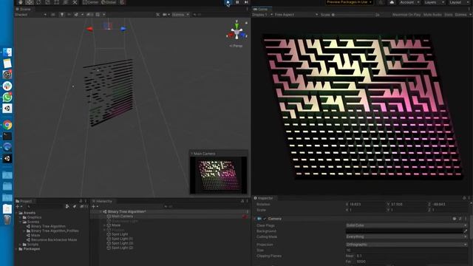
Task: Click the Project panel search field
Action: coord(45,207)
